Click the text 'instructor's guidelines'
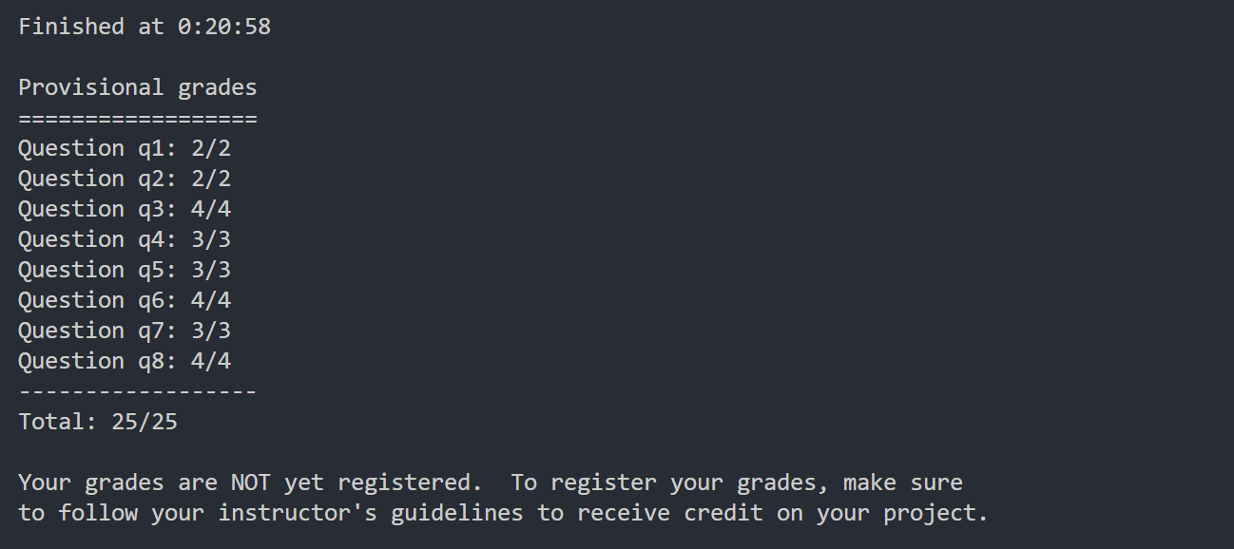The height and width of the screenshot is (549, 1234). [x=371, y=513]
